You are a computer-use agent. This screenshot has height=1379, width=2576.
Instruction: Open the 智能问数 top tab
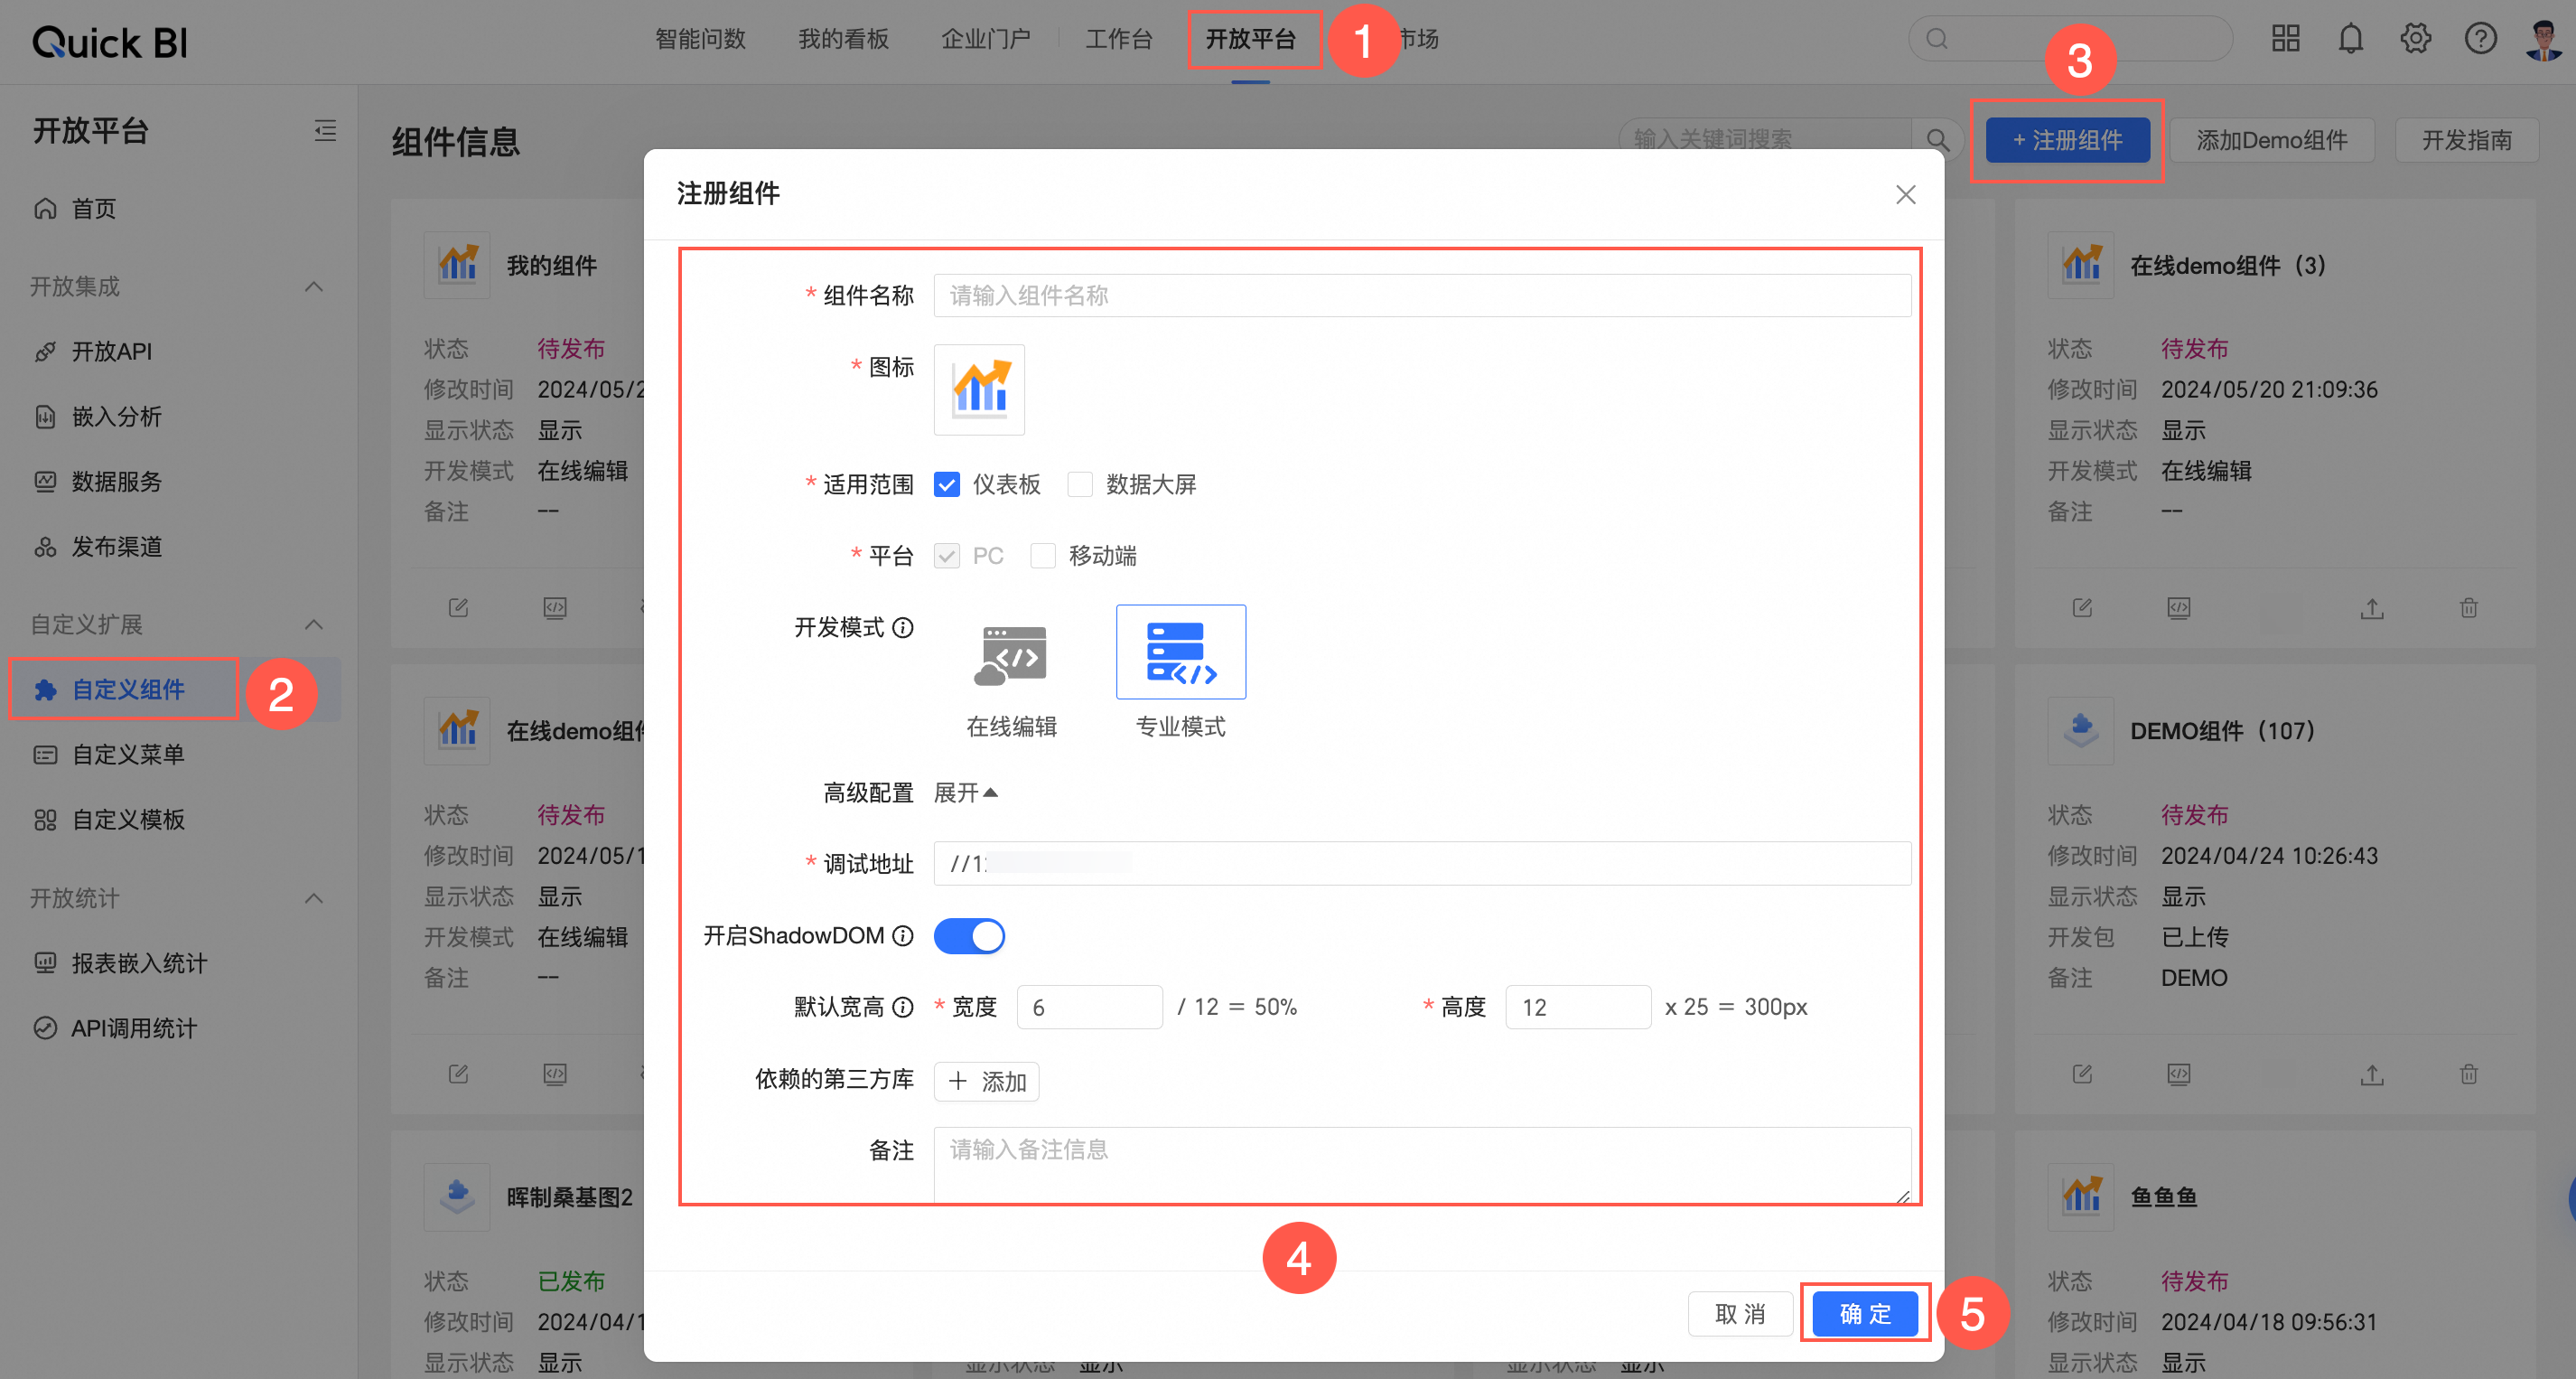(700, 39)
